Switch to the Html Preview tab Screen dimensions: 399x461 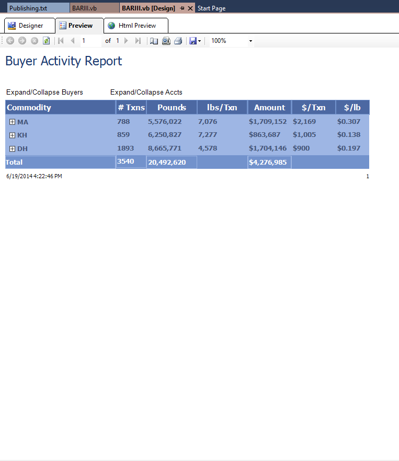tap(136, 26)
